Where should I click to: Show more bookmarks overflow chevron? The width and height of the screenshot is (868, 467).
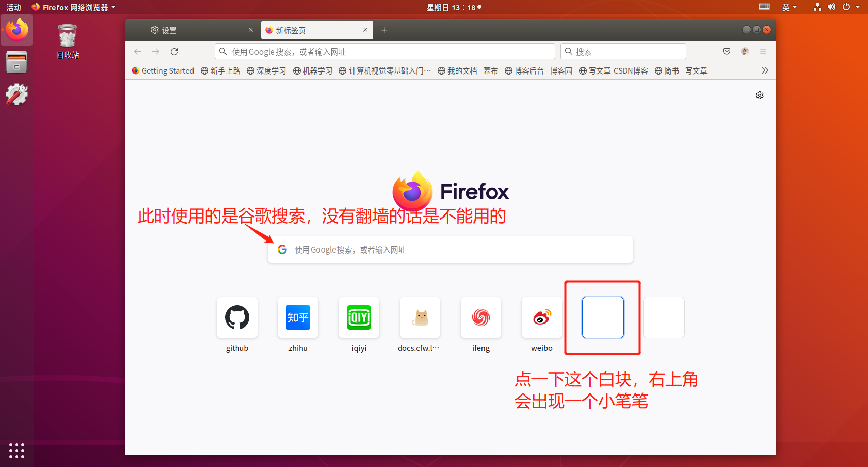(x=765, y=70)
